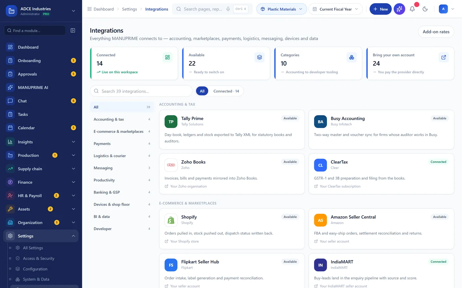Image resolution: width=462 pixels, height=288 pixels.
Task: Toggle dark mode moon icon
Action: [x=425, y=9]
